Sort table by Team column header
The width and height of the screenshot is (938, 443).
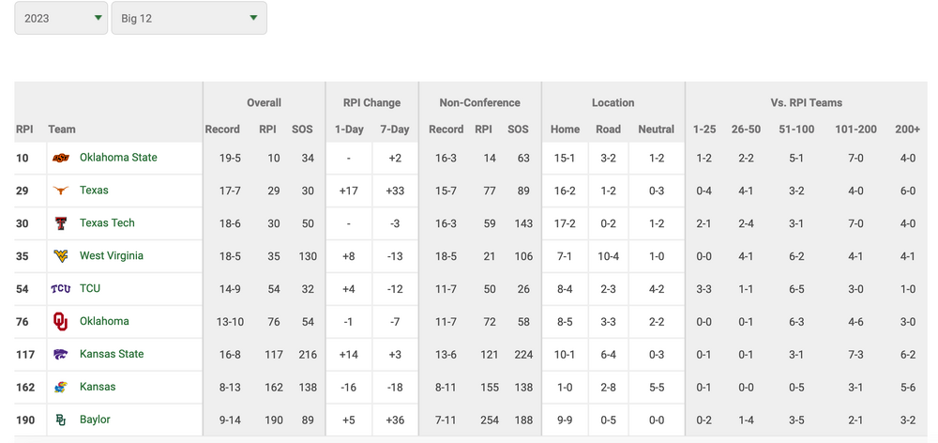click(62, 130)
